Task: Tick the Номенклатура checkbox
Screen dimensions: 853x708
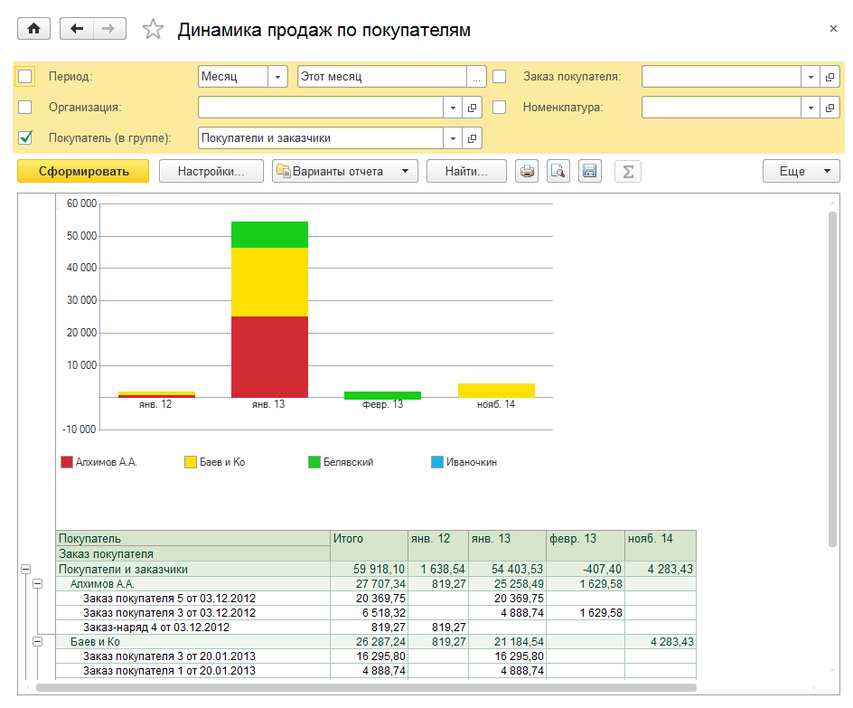Action: (499, 108)
